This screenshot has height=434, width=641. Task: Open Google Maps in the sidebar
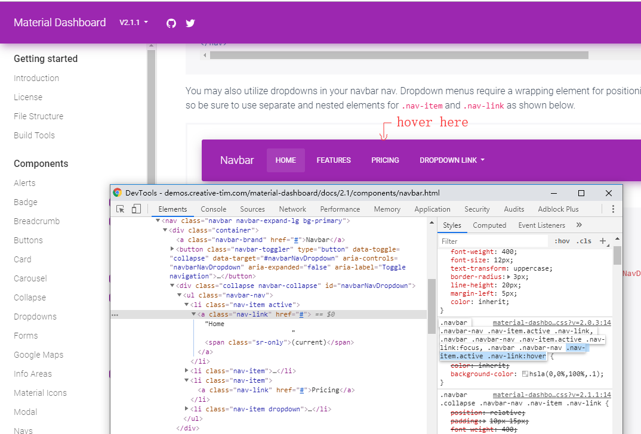(x=38, y=355)
